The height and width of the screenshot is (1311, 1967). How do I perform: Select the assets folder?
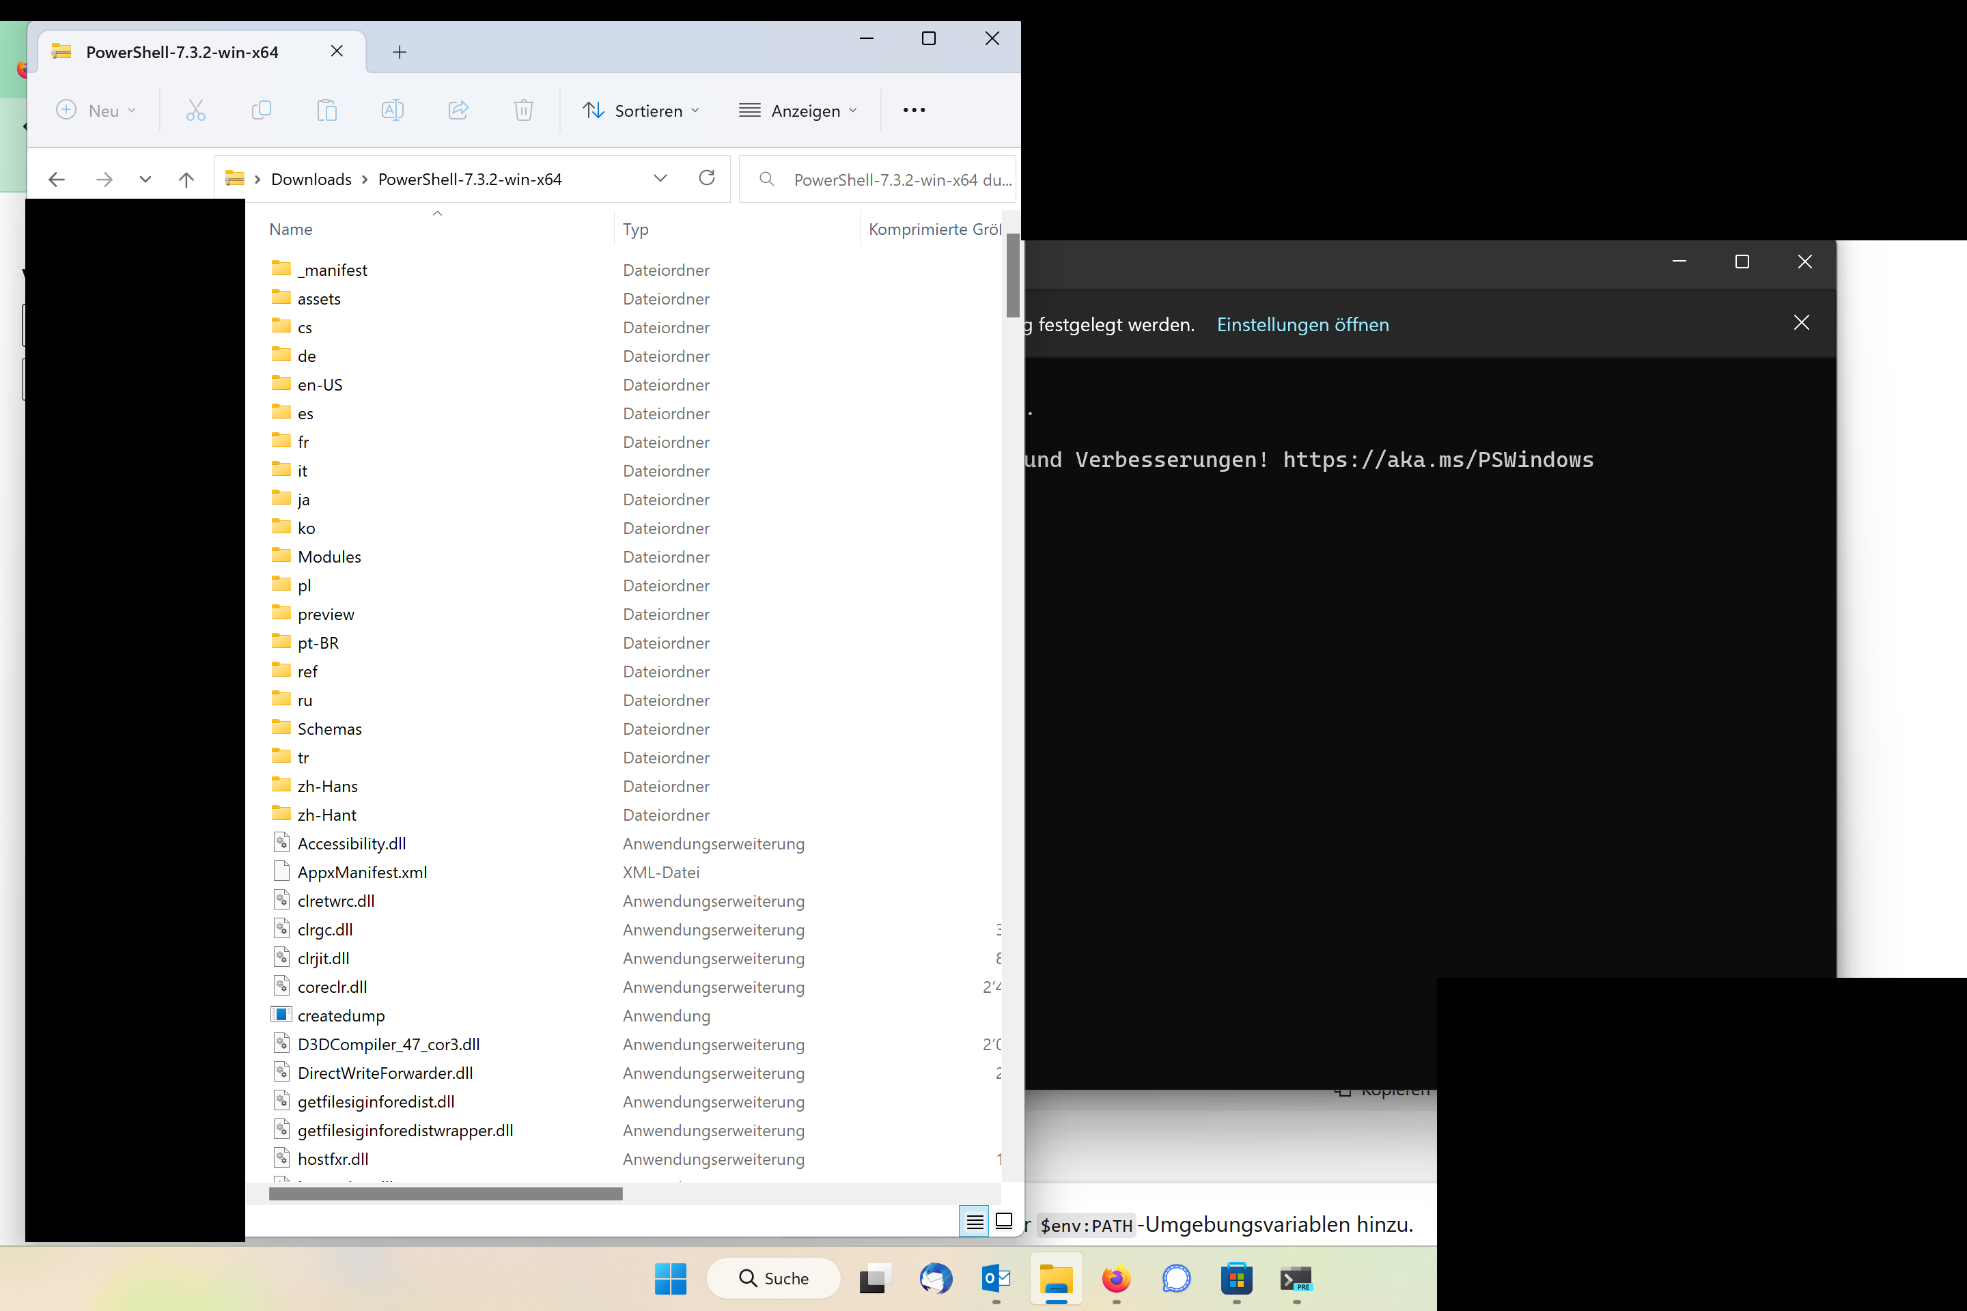click(x=319, y=298)
